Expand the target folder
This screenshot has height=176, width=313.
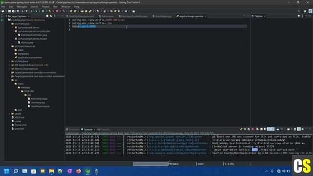tap(9, 114)
